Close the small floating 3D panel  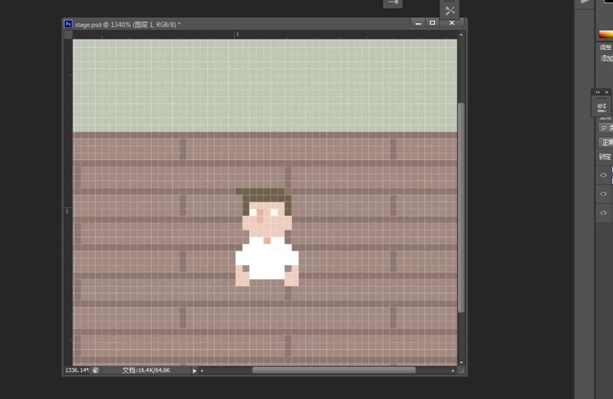point(606,92)
